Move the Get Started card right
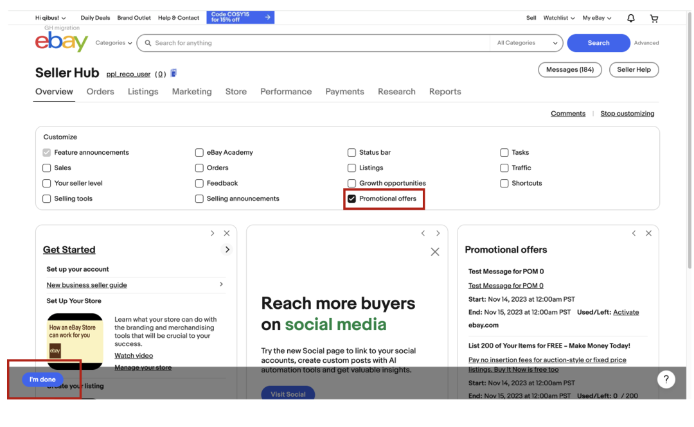Screen dimensions: 694x427 coord(213,233)
